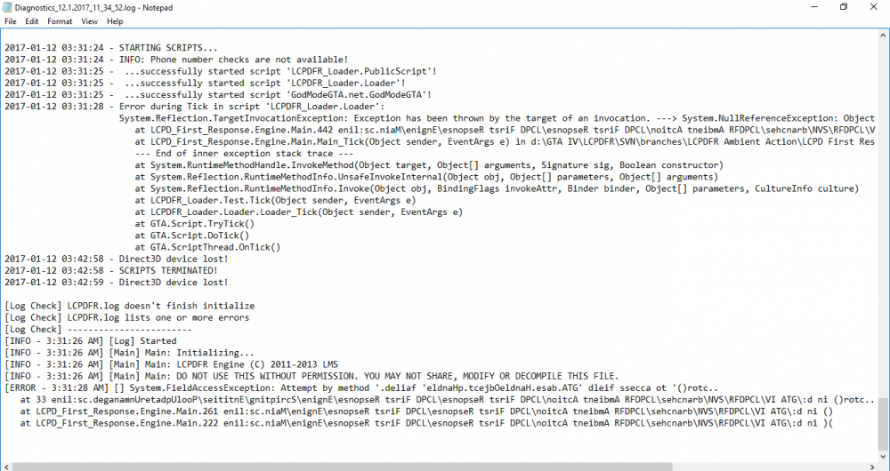Image resolution: width=890 pixels, height=471 pixels.
Task: Open the File menu
Action: [10, 21]
